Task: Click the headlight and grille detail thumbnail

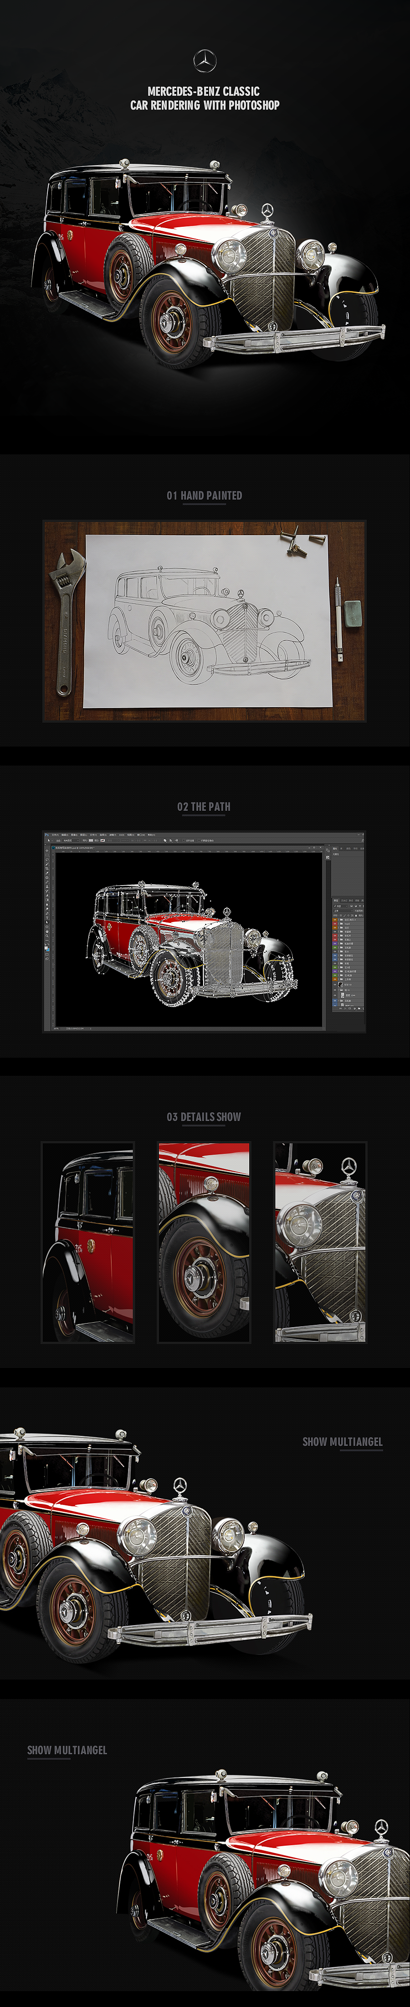Action: coord(320,1242)
